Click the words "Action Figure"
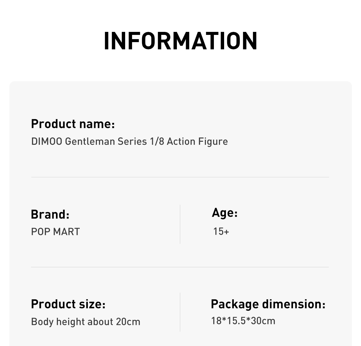The image size is (361, 346). [x=197, y=141]
